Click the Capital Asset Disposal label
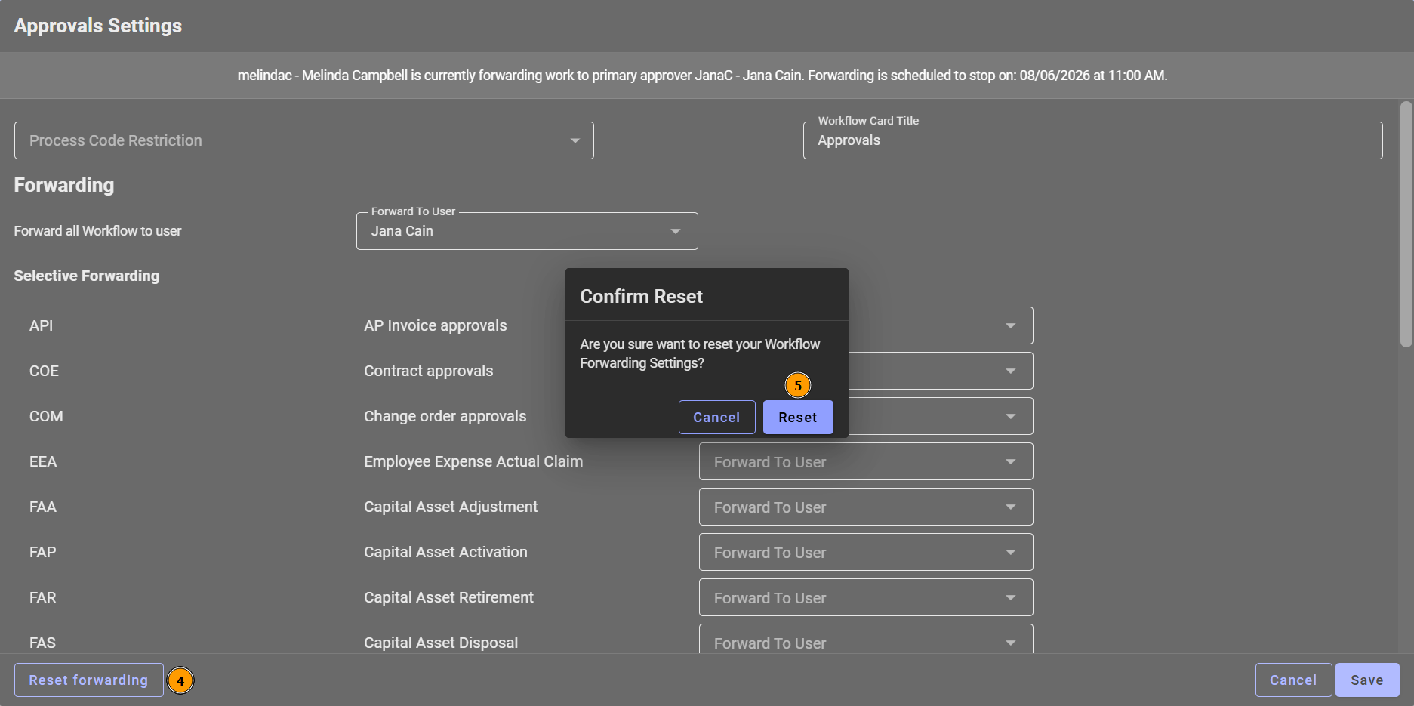The height and width of the screenshot is (706, 1414). pyautogui.click(x=441, y=643)
